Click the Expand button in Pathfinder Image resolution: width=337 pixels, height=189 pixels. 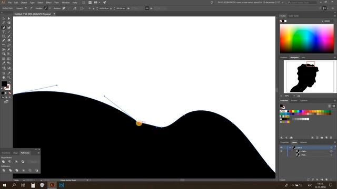coord(33,162)
